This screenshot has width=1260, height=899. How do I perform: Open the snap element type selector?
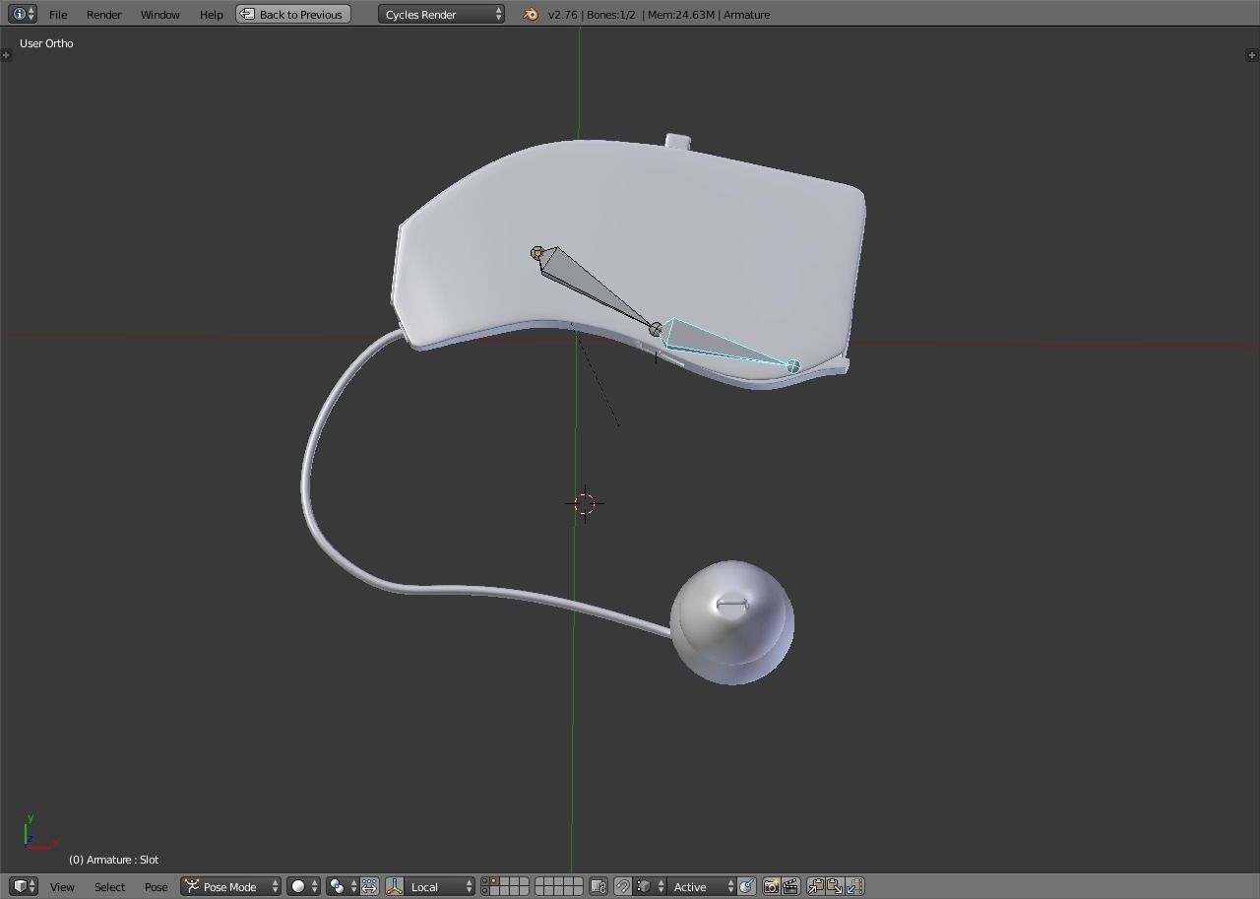click(650, 886)
